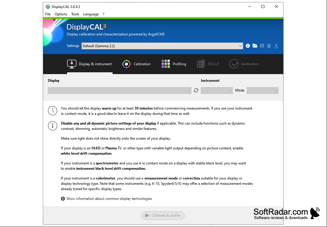327x227 pixels.
Task: Minimize the DisplayCAL window
Action: point(249,7)
